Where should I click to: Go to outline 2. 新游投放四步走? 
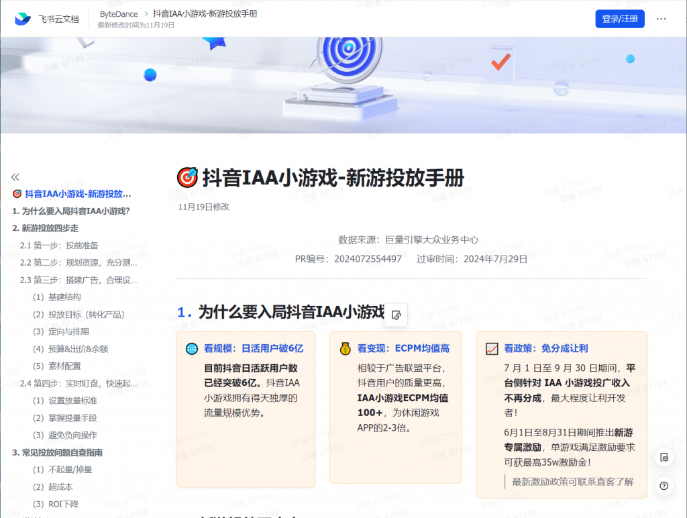tap(45, 228)
